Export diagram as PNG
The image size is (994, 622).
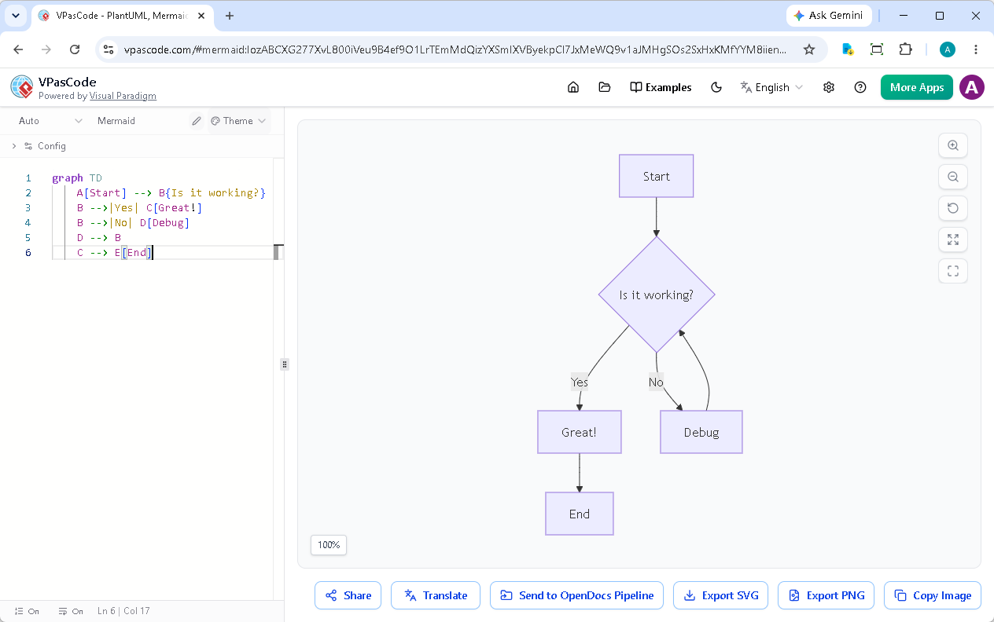[x=826, y=595]
